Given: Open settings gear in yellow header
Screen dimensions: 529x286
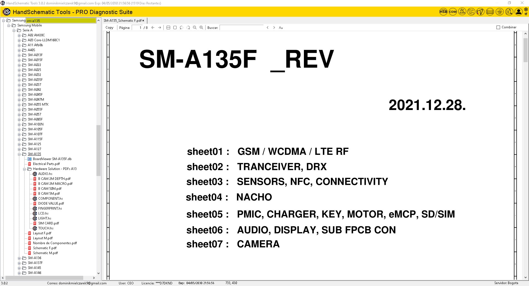Looking at the screenshot, I should [526, 9].
